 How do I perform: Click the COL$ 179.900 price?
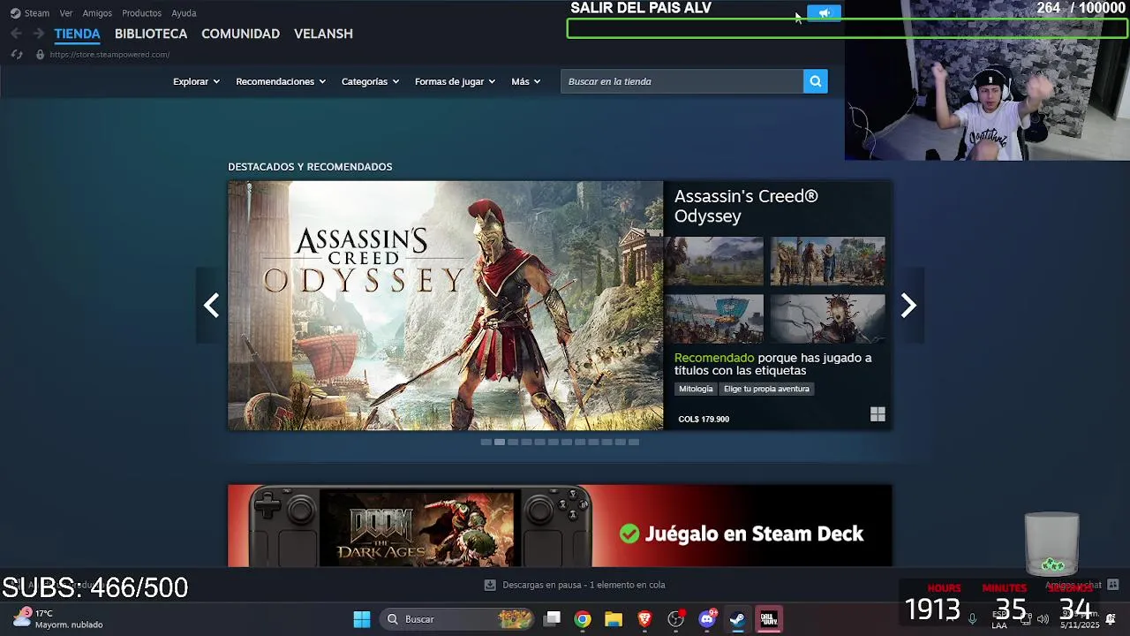(704, 419)
